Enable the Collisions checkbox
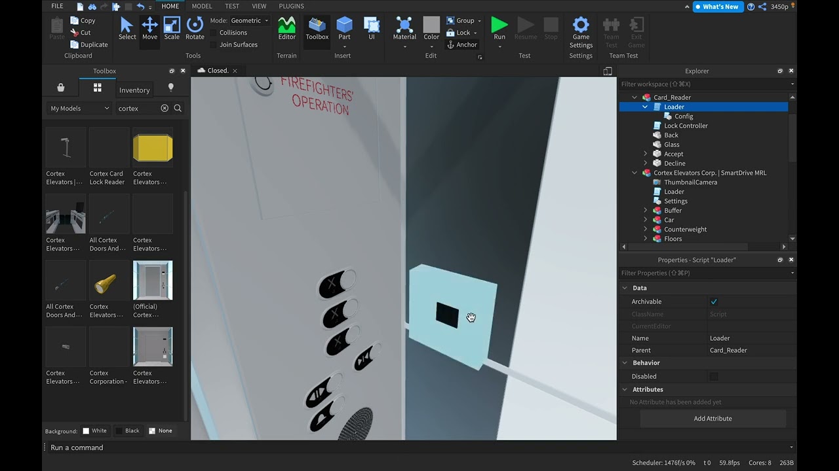Screen dimensions: 839x471 tap(214, 33)
